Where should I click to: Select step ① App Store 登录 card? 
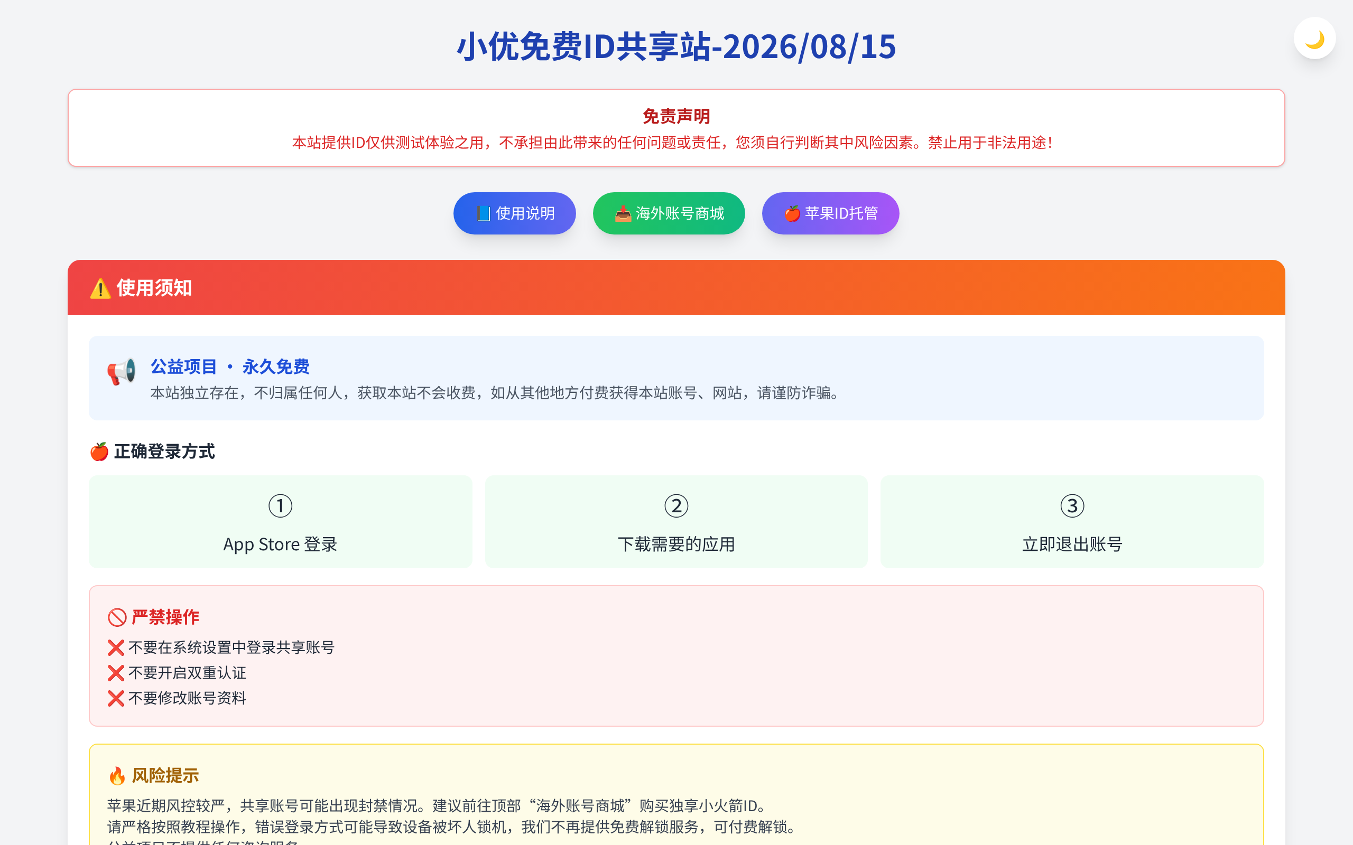click(281, 521)
